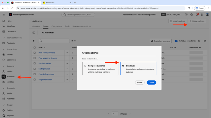
Task: Switch to the Federated compositions tab
Action: pyautogui.click(x=82, y=26)
